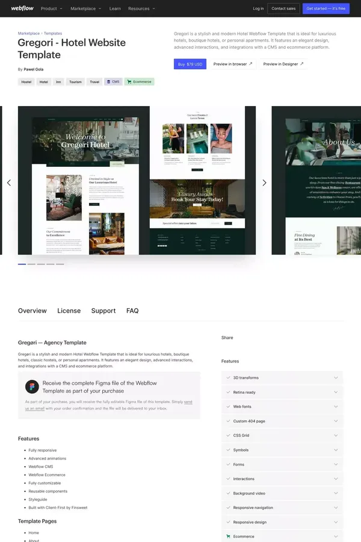This screenshot has height=542, width=361.
Task: Open author Pawel Gola's profile
Action: (x=34, y=69)
